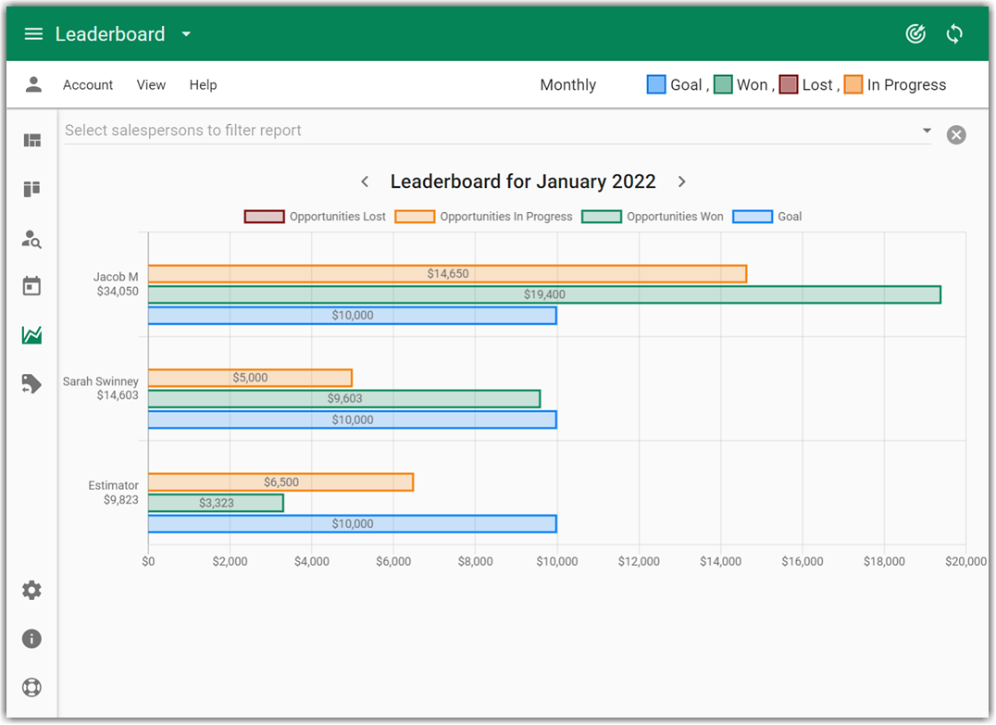Click the salespersons filter input field

497,131
